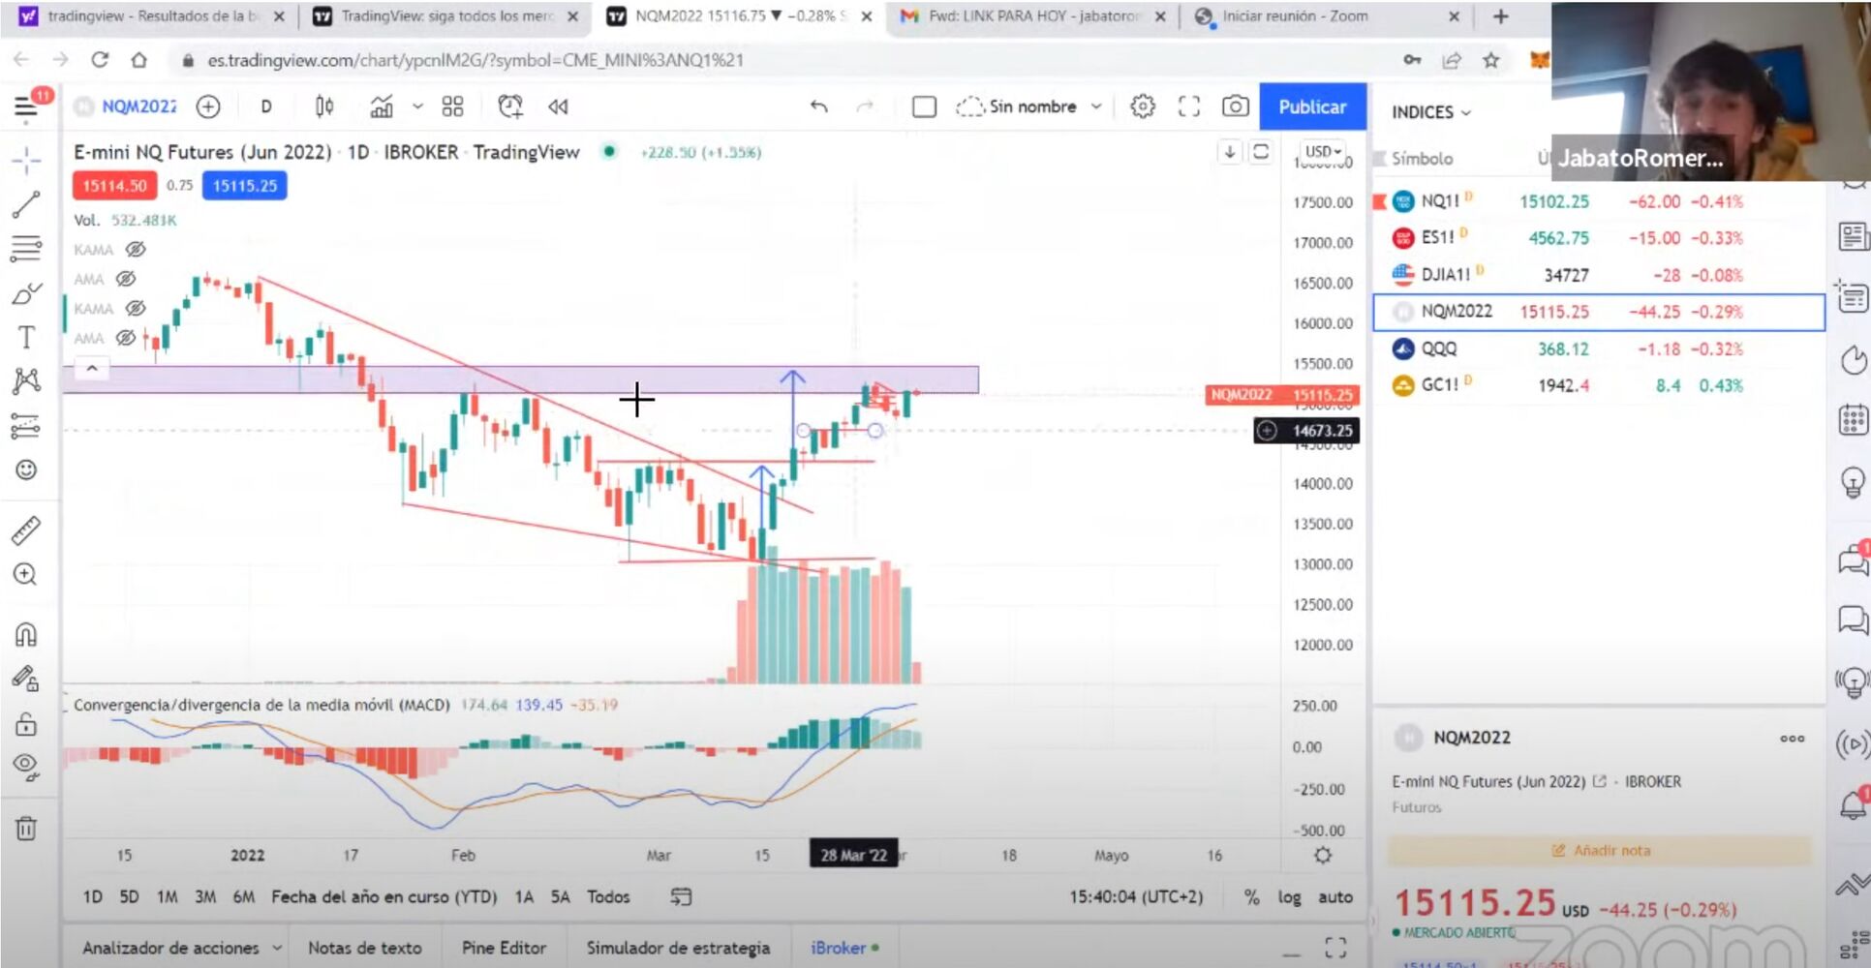
Task: Open the candlestick chart style selector
Action: tap(324, 106)
